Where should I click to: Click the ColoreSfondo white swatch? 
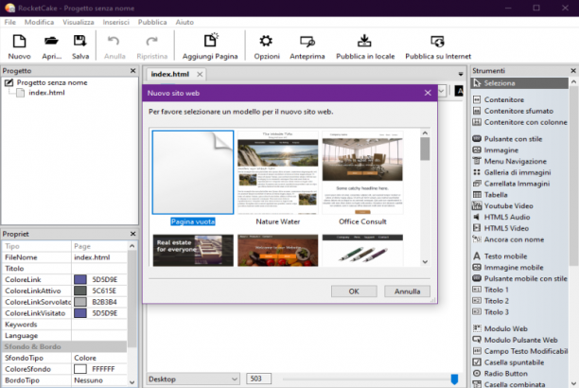(80, 369)
